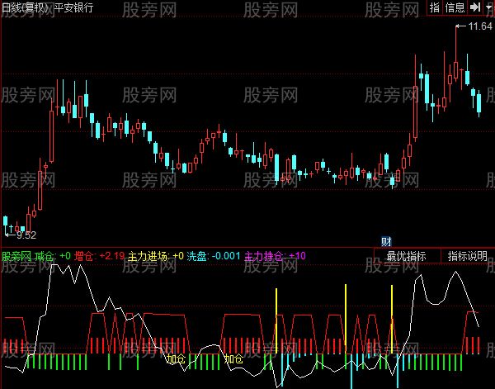The height and width of the screenshot is (389, 495).
Task: Open the small dropdown triangle at top right
Action: coord(488,7)
